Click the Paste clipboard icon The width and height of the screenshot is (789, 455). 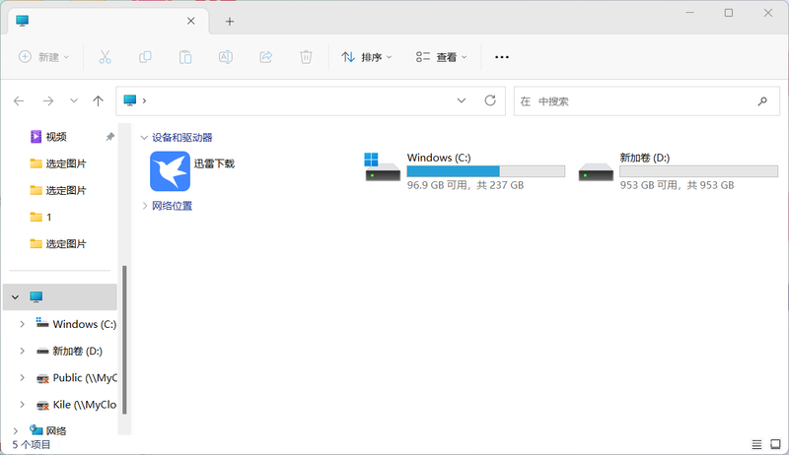point(185,57)
